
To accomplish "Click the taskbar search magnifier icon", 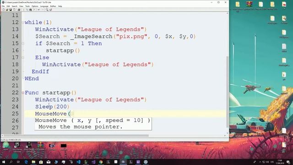I will coord(11,162).
